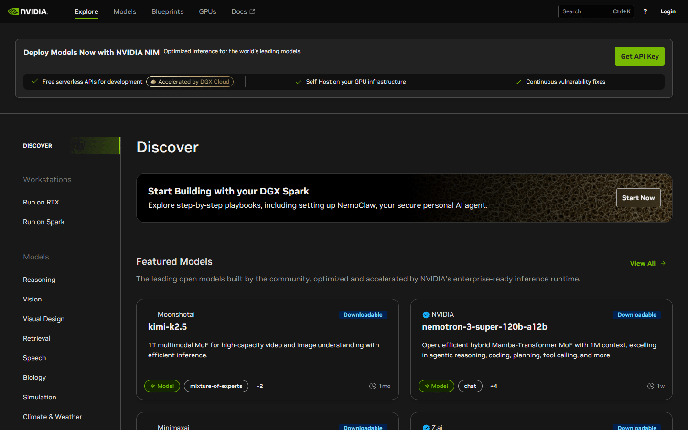
Task: Select the green Model tag on kimi-k2.5
Action: point(162,386)
